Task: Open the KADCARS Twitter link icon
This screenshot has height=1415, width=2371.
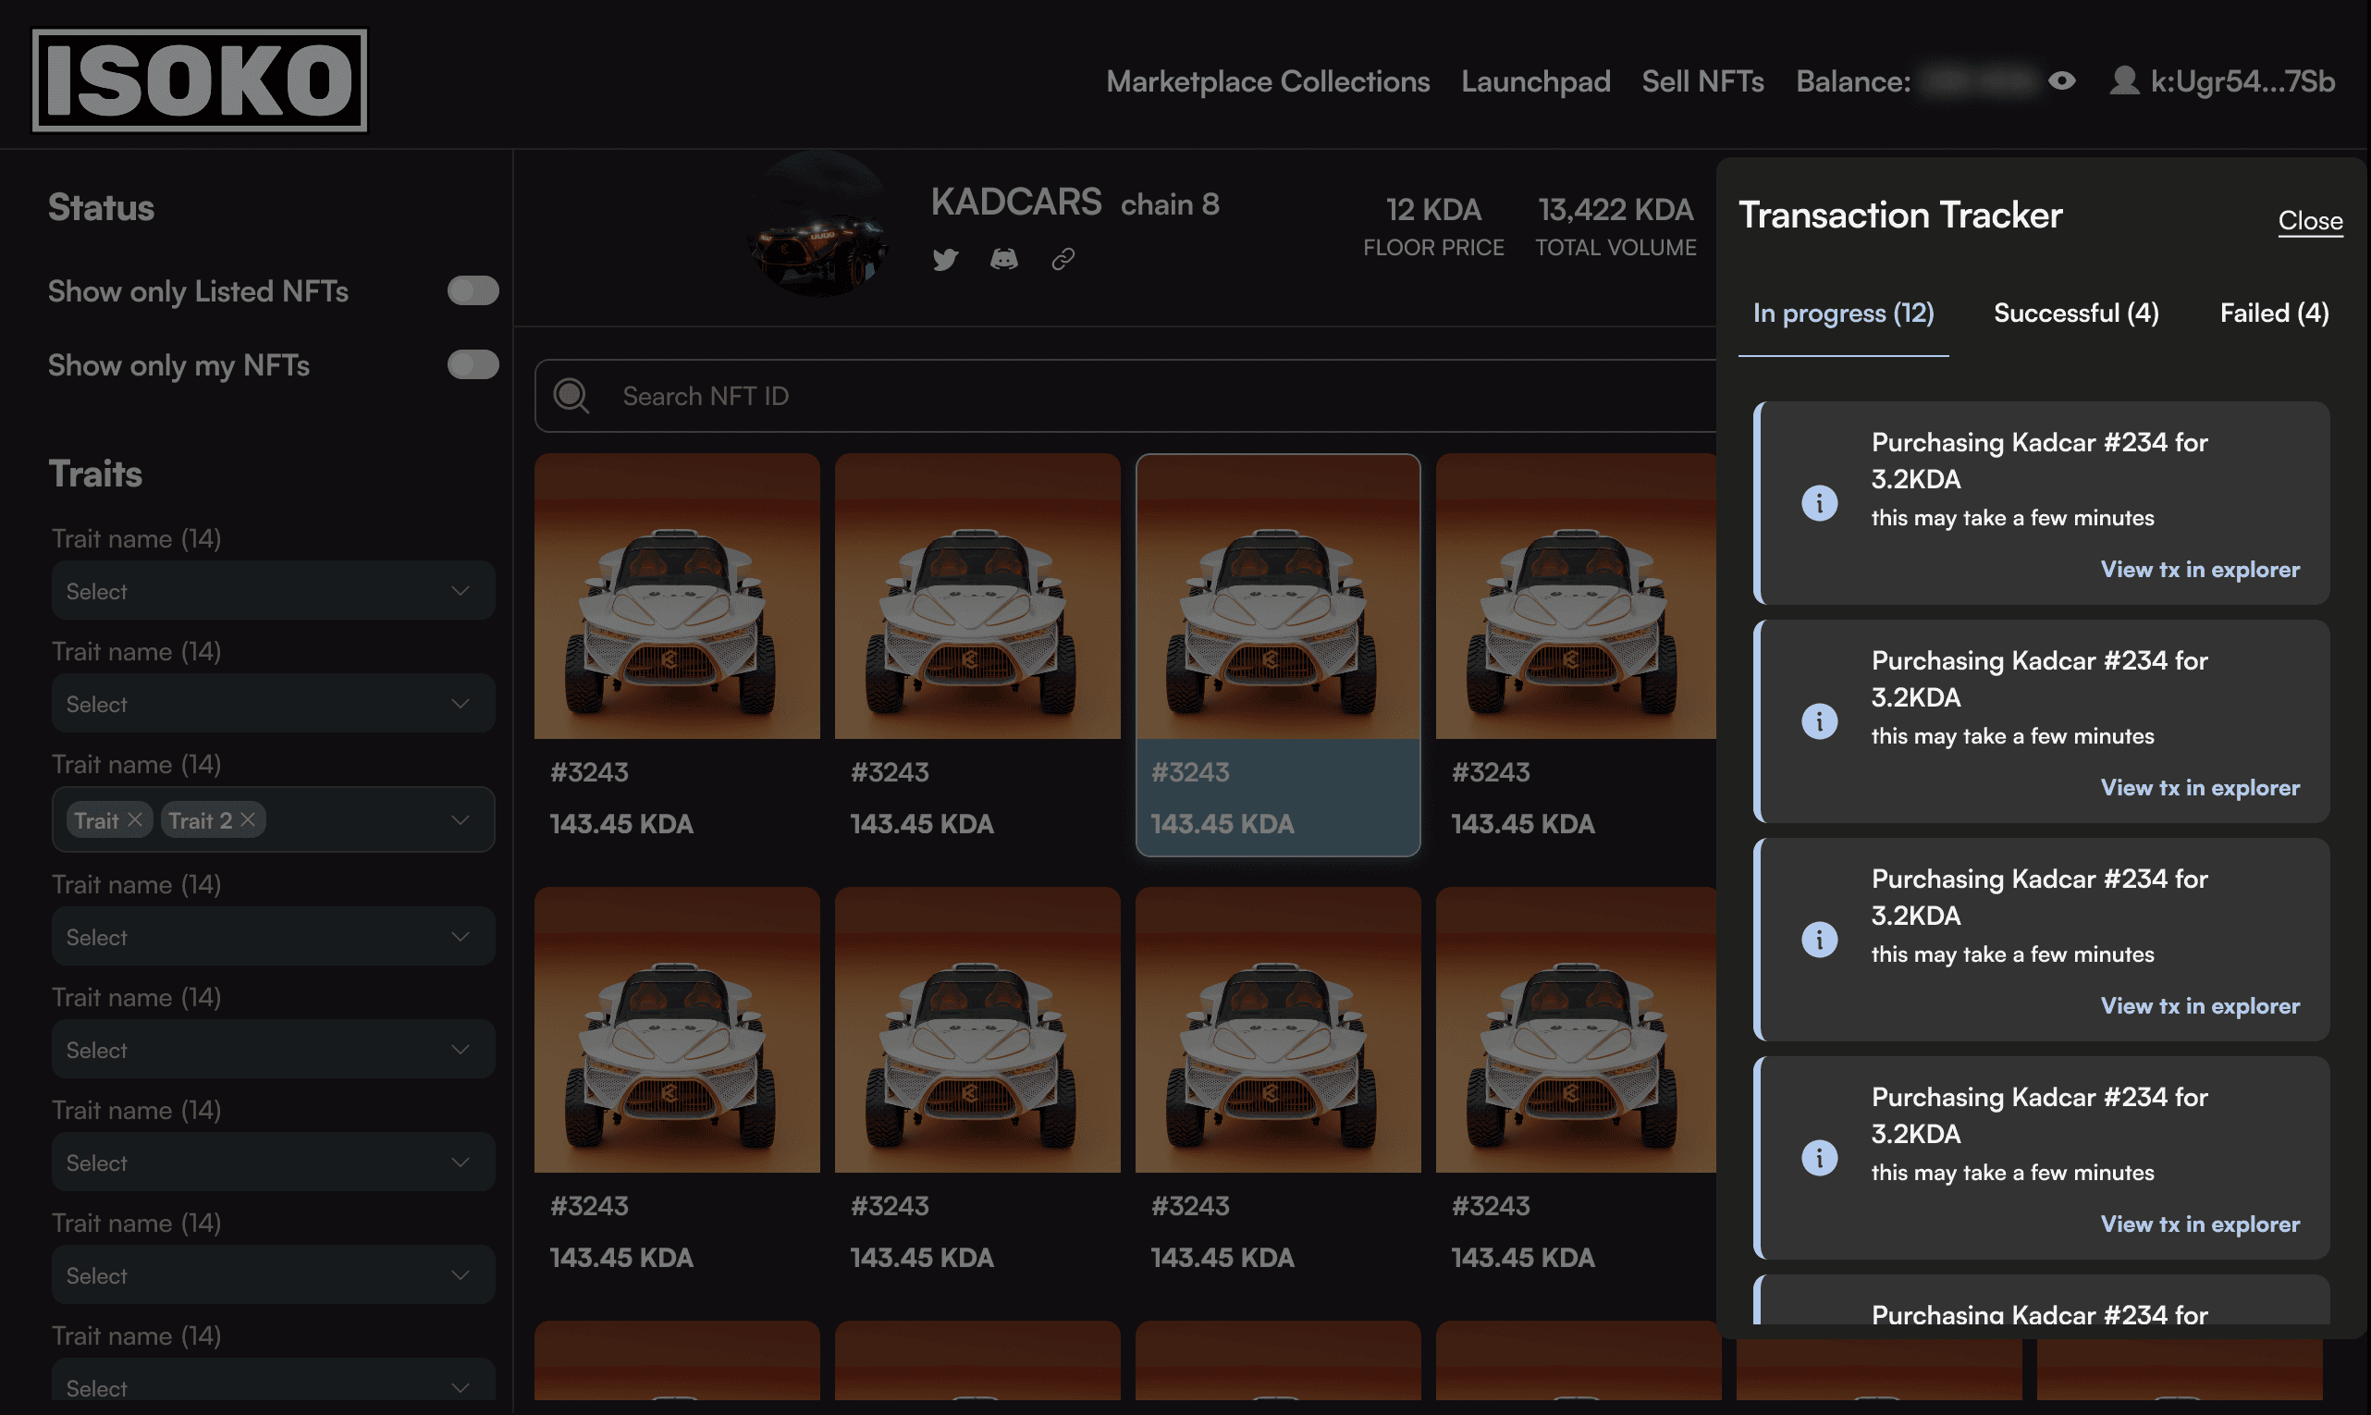Action: tap(945, 259)
